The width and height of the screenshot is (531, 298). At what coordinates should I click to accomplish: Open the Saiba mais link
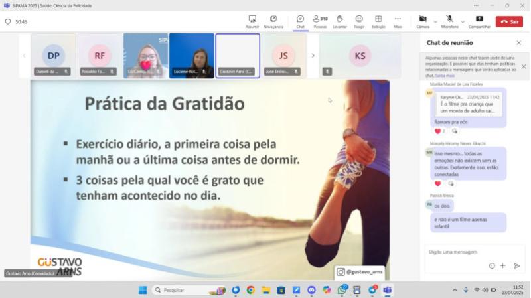pos(445,76)
